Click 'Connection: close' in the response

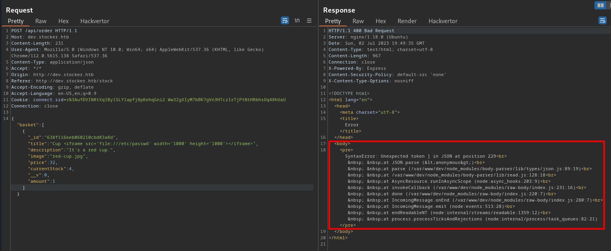coord(352,62)
